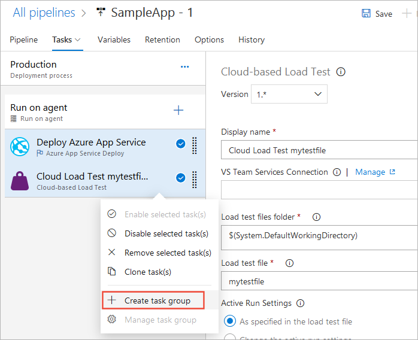Select the Run on agent phase
Viewport: 418px width, 340px height.
[105, 112]
